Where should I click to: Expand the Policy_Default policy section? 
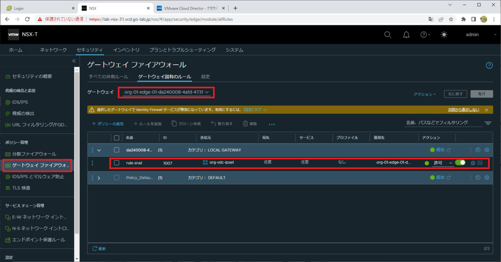coord(99,178)
